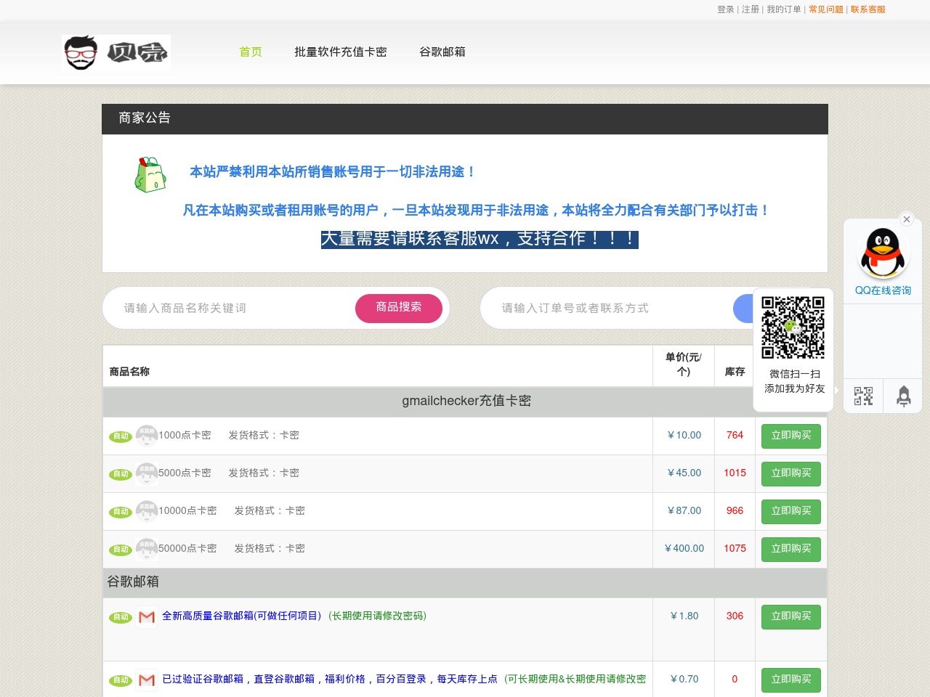Open the 已过验证谷歌邮箱 product link
Screen dimensions: 930x697
[x=404, y=679]
